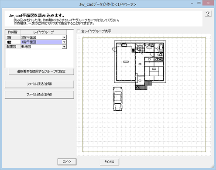
Task: Minimize the Jw_cad dialog window
Action: 192,3
